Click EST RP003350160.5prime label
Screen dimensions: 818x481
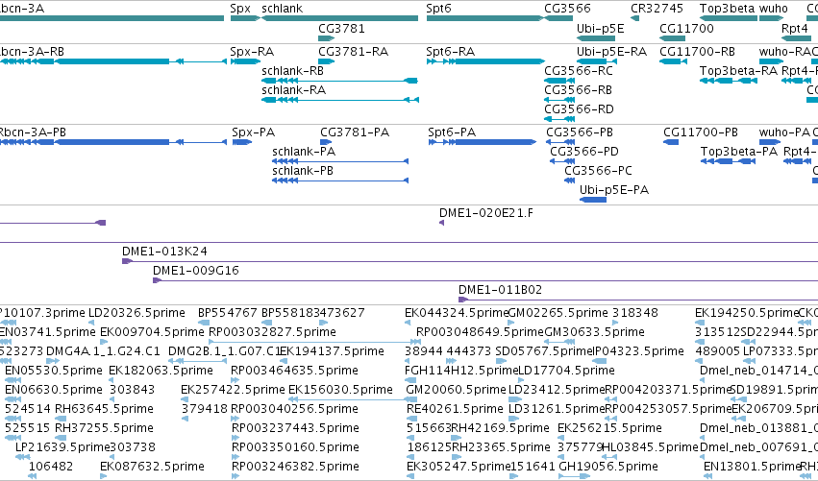point(296,448)
